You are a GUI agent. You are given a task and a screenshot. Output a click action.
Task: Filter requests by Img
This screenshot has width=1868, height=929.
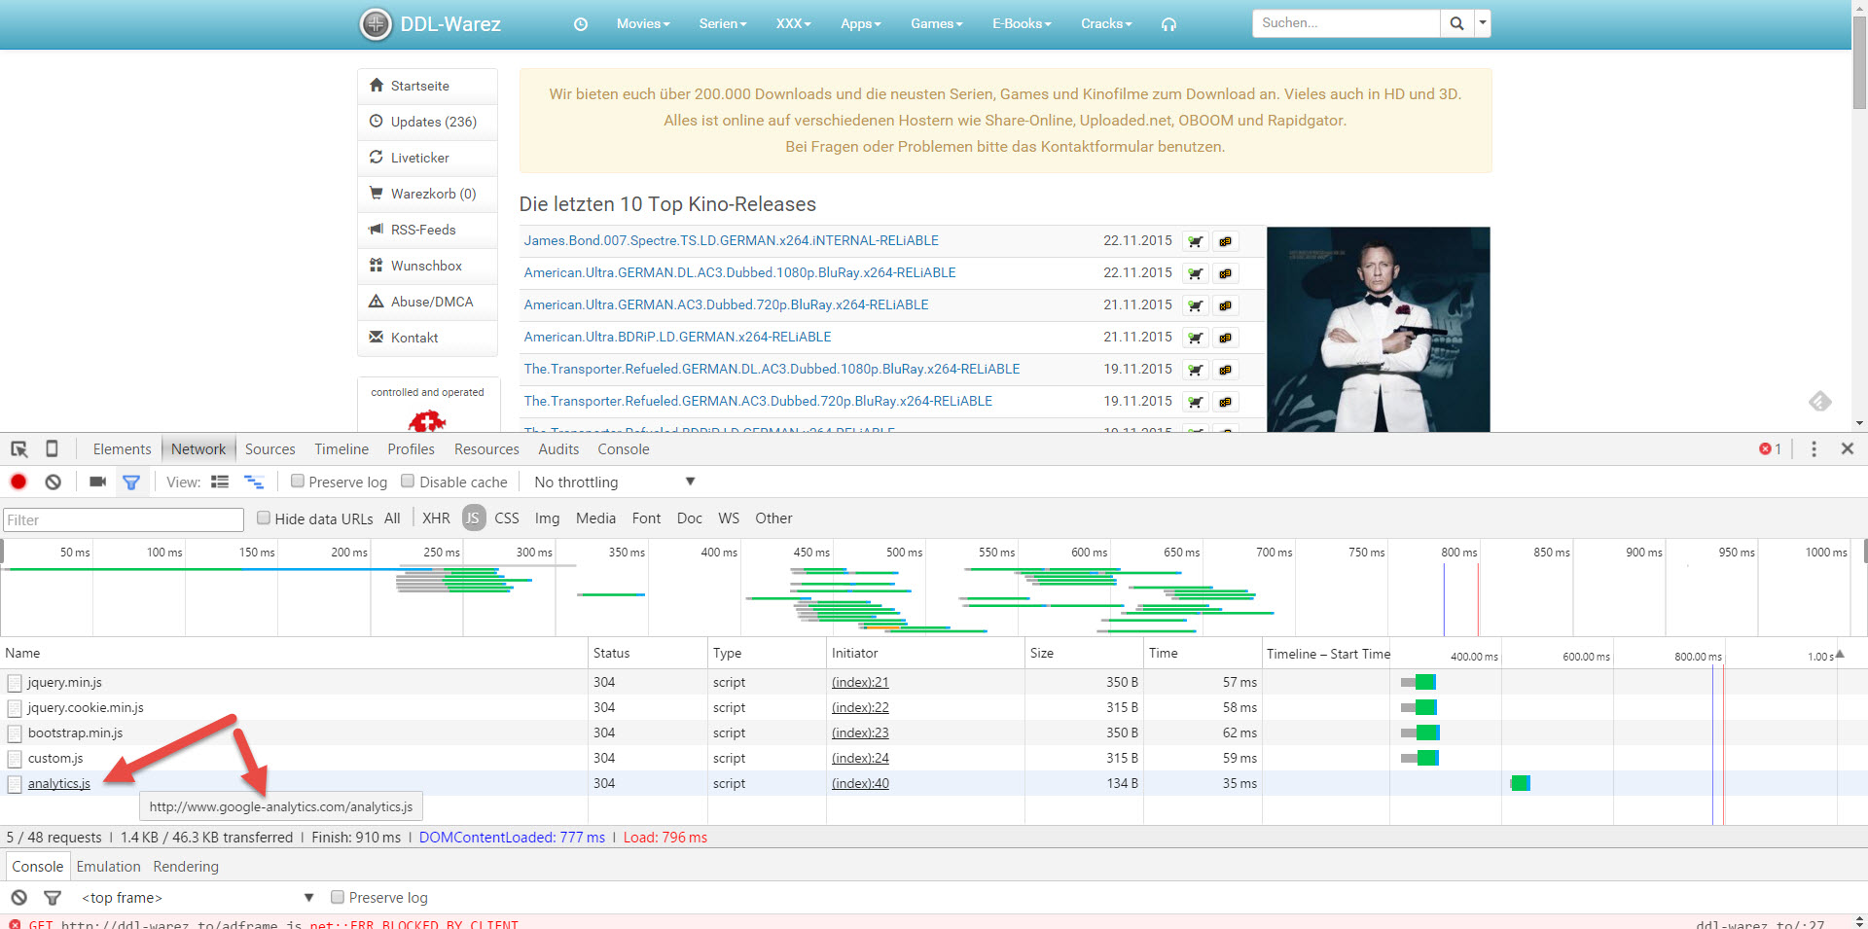pyautogui.click(x=547, y=518)
